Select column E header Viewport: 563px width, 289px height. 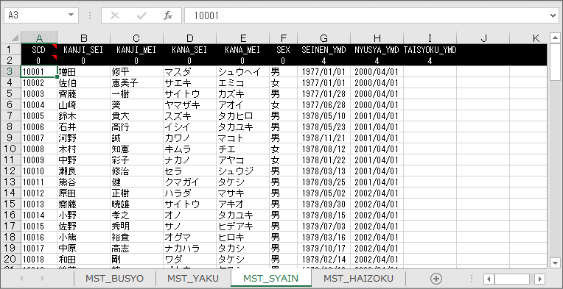[x=242, y=38]
